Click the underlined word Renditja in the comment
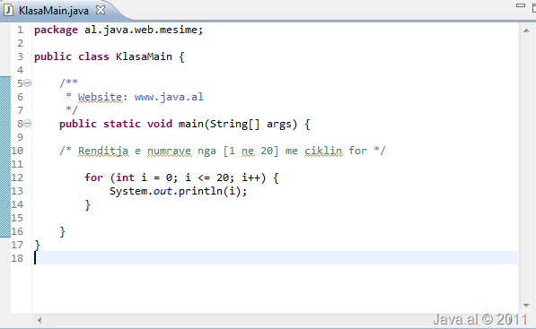This screenshot has height=329, width=536. pyautogui.click(x=103, y=151)
